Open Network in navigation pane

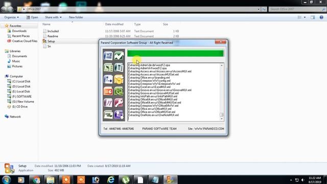point(13,117)
